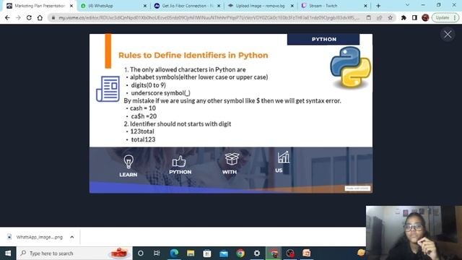Viewport: 462px width, 260px height.
Task: Open the Chrome profile avatar
Action: [x=425, y=17]
